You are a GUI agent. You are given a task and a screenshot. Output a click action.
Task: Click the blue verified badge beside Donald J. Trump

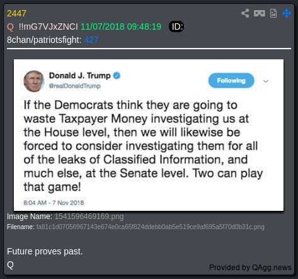(x=117, y=76)
